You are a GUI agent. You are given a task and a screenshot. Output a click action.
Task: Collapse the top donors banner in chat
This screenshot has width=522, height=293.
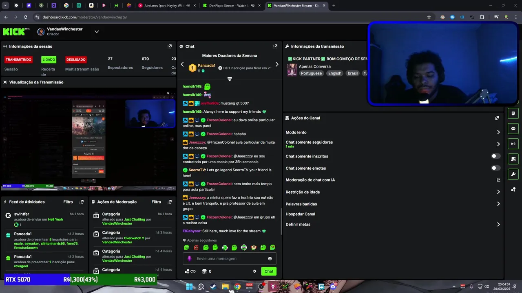(x=230, y=79)
